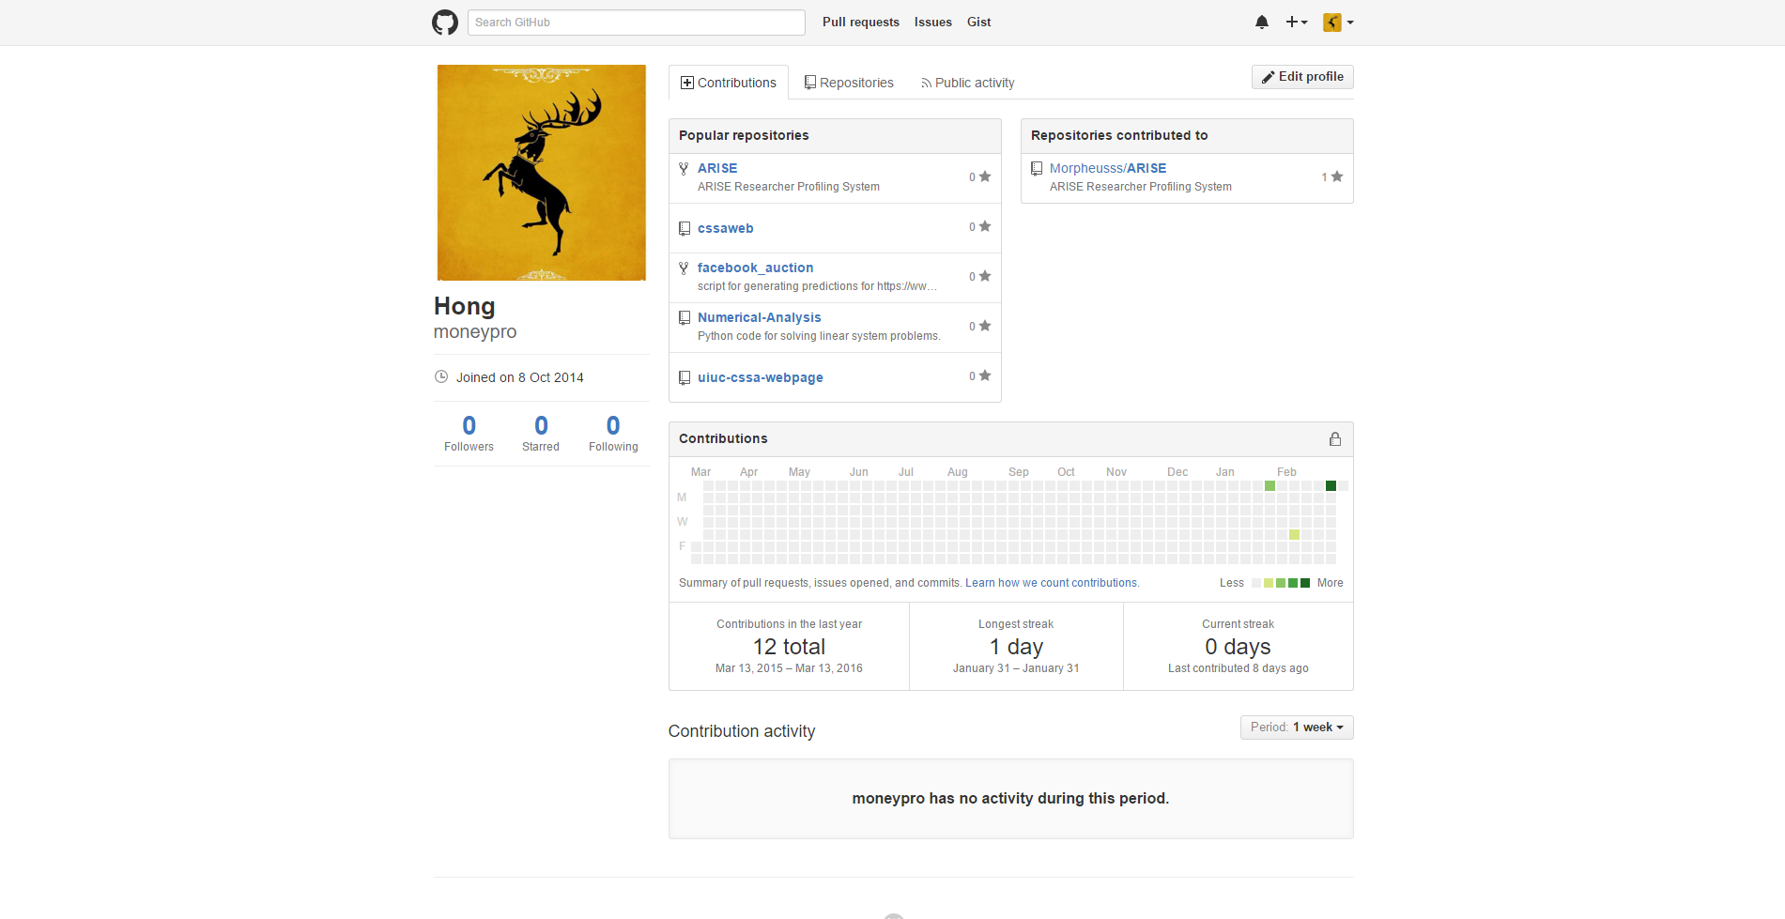Screen dimensions: 1785x919
Task: Click the GitHub Octocat logo
Action: coord(444,23)
